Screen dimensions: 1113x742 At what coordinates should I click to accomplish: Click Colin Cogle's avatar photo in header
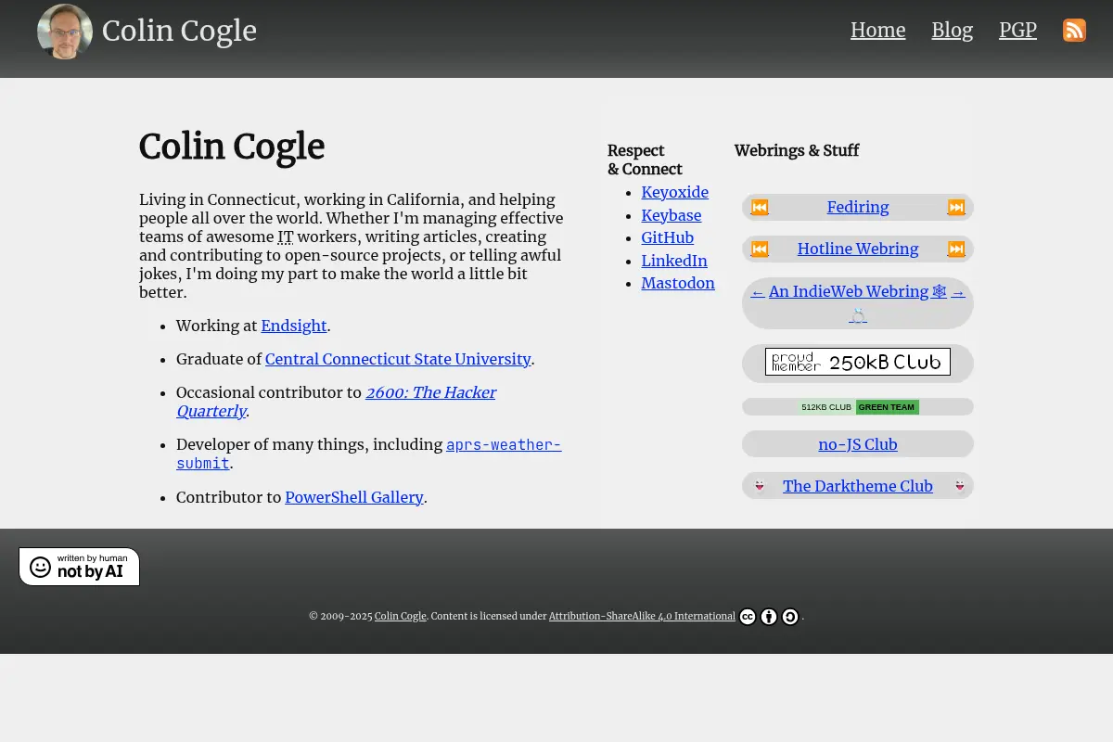[x=65, y=32]
